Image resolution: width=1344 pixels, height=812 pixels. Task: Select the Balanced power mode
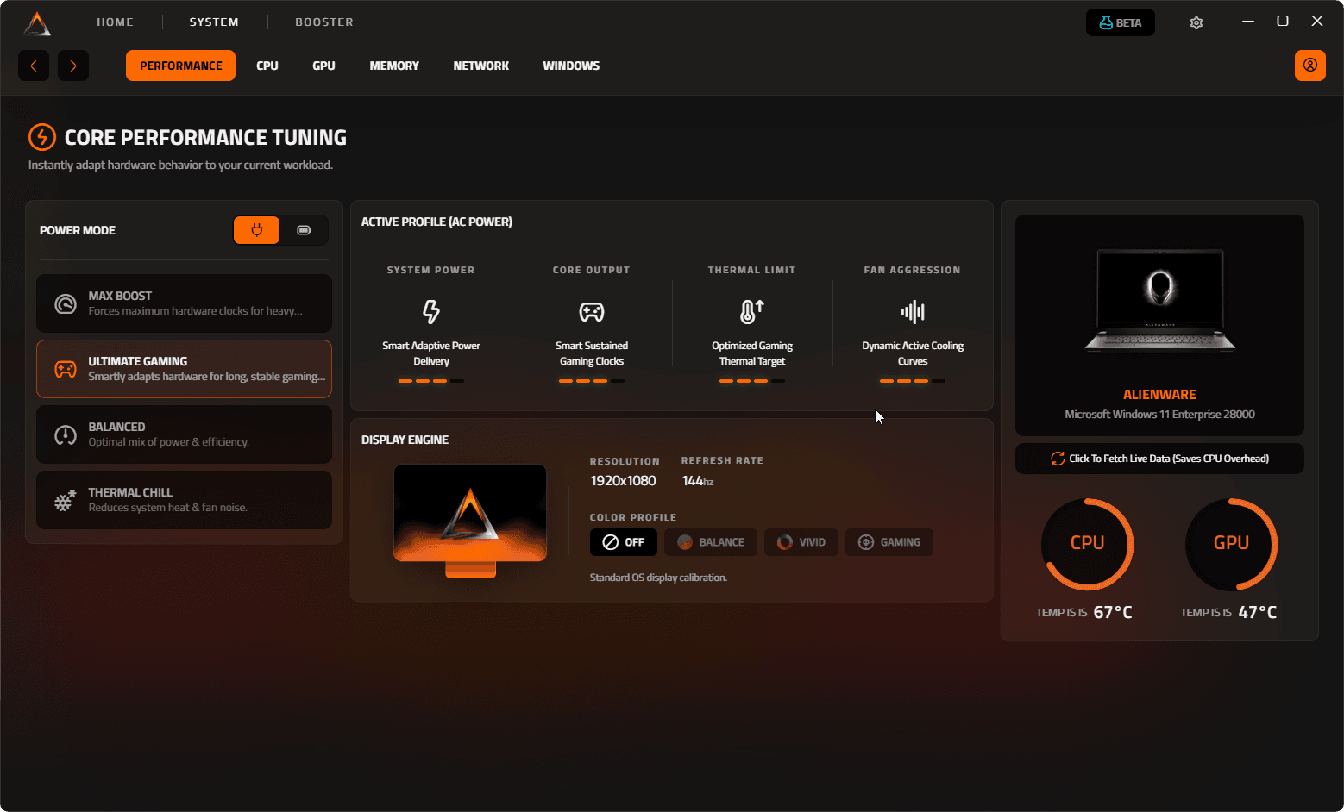pos(184,434)
